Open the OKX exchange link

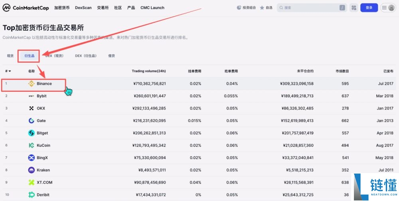point(41,108)
